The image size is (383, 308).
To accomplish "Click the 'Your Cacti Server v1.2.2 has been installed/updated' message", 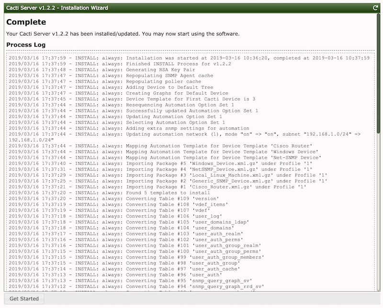I will pyautogui.click(x=123, y=34).
